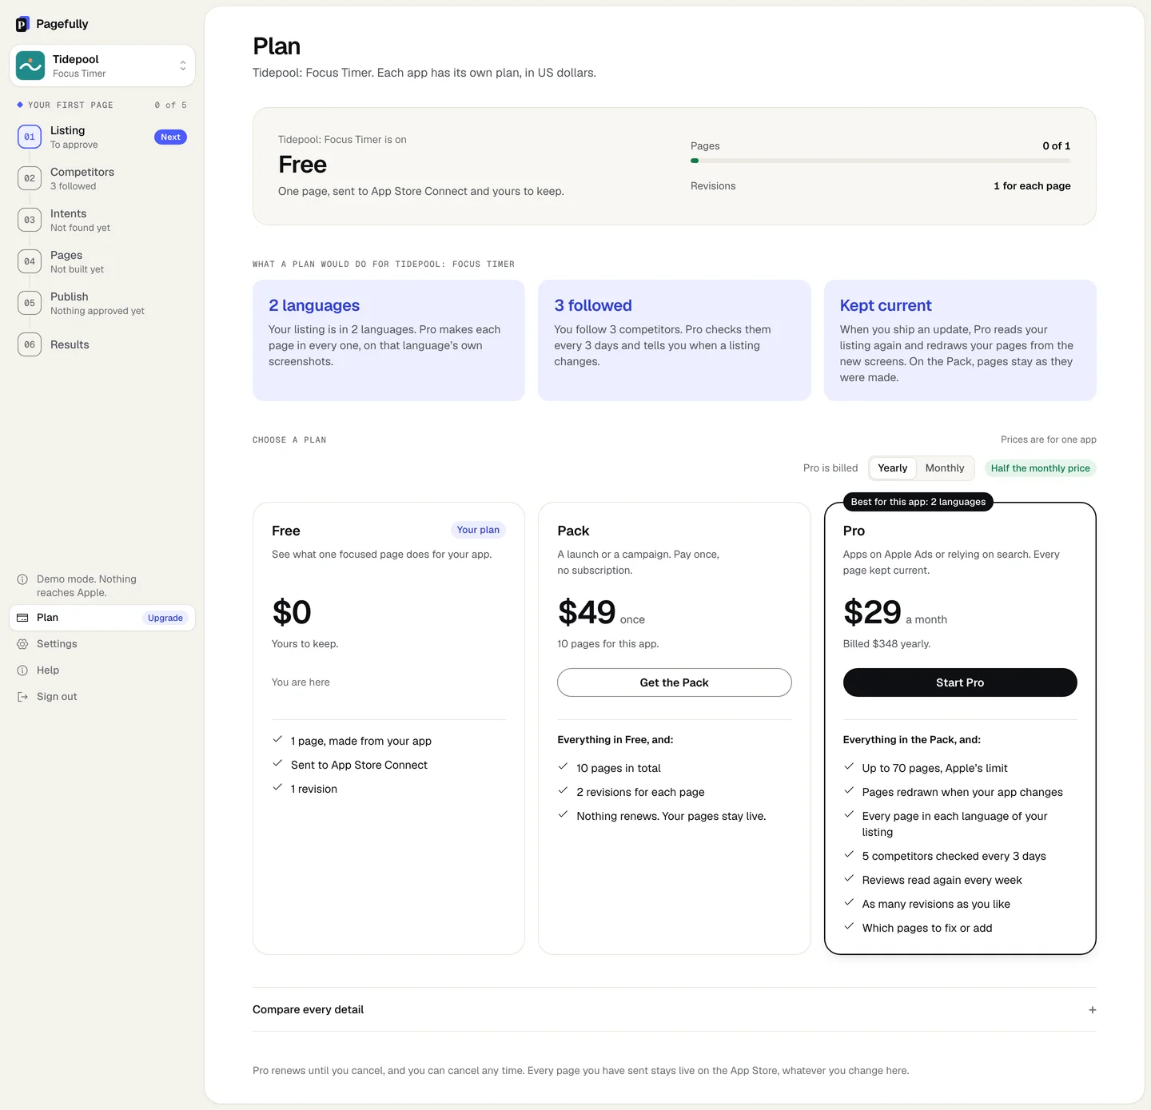Viewport: 1151px width, 1110px height.
Task: Click the Tidepool app icon
Action: click(30, 66)
